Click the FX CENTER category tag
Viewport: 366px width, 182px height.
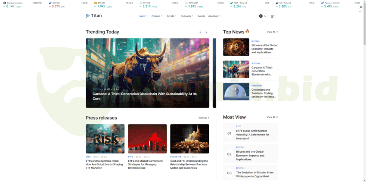[x=176, y=157]
